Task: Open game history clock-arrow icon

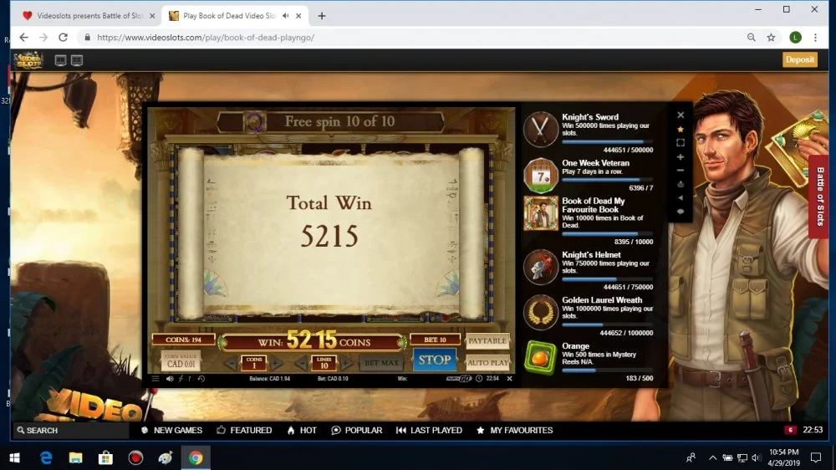Action: [x=201, y=379]
